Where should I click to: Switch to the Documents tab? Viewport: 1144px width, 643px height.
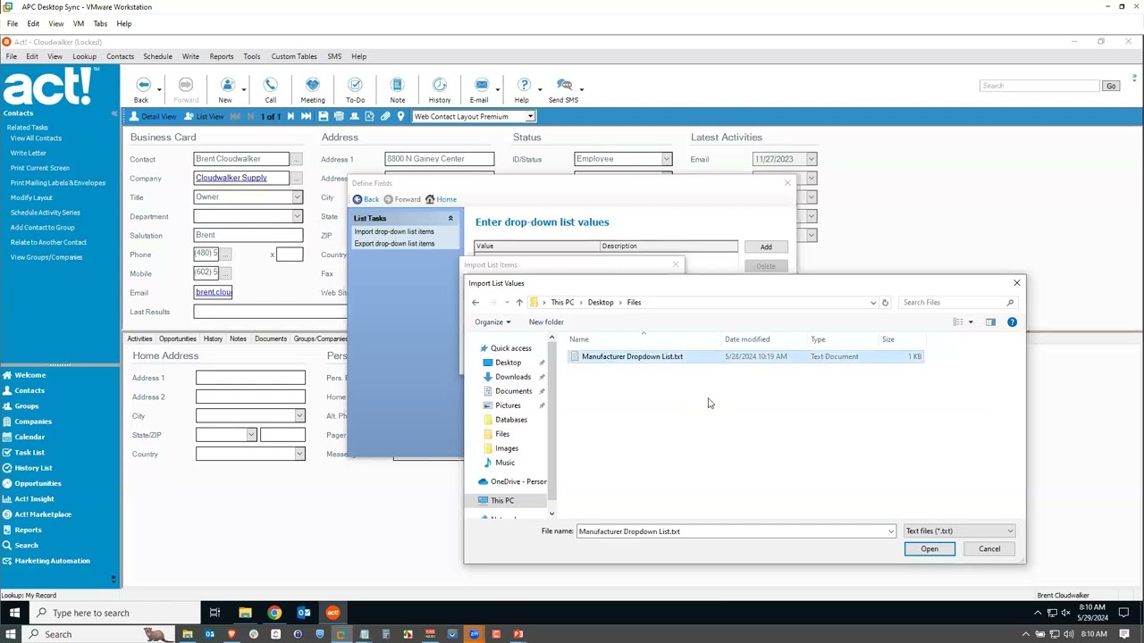click(270, 339)
